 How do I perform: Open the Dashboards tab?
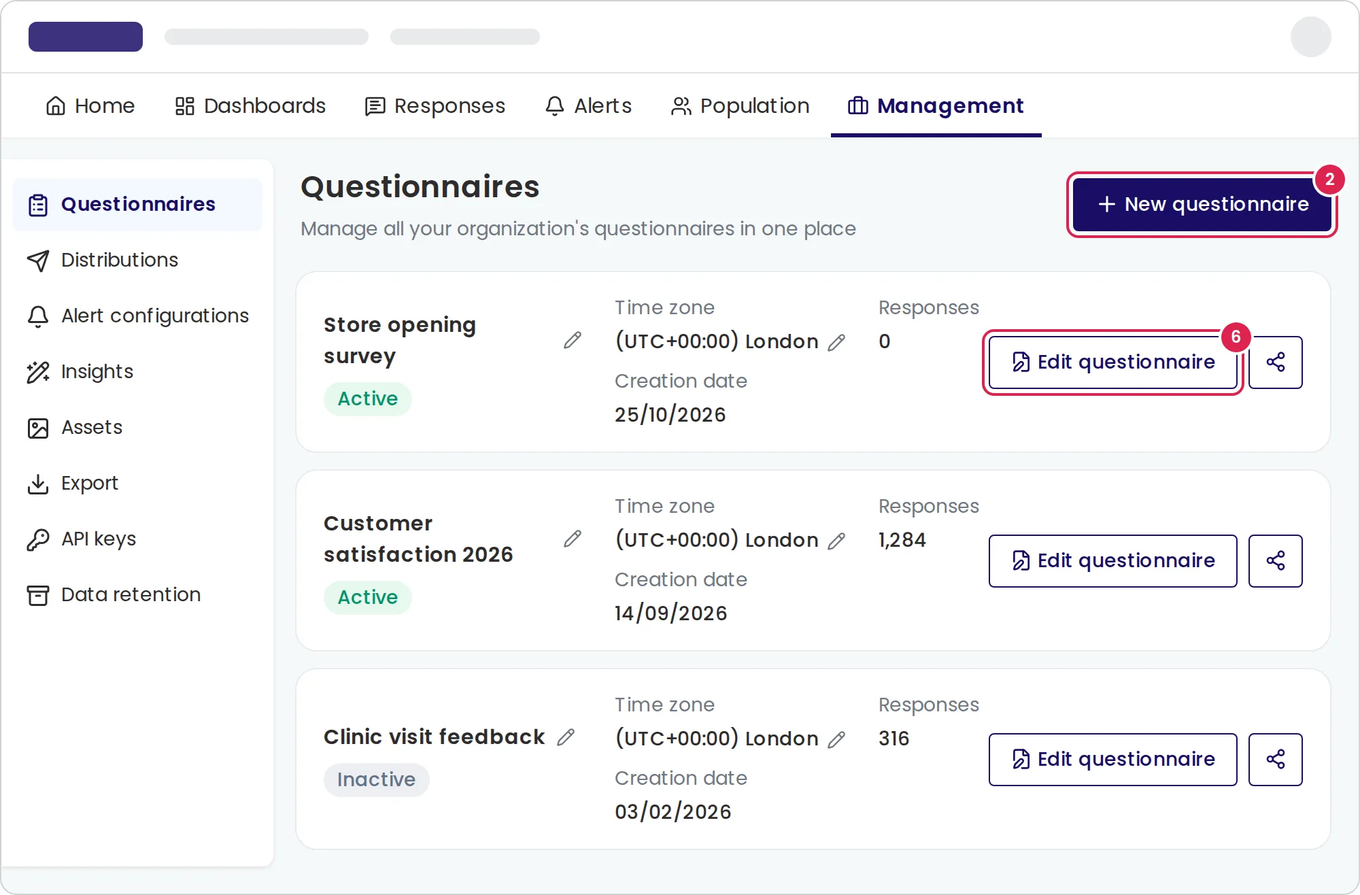(250, 106)
